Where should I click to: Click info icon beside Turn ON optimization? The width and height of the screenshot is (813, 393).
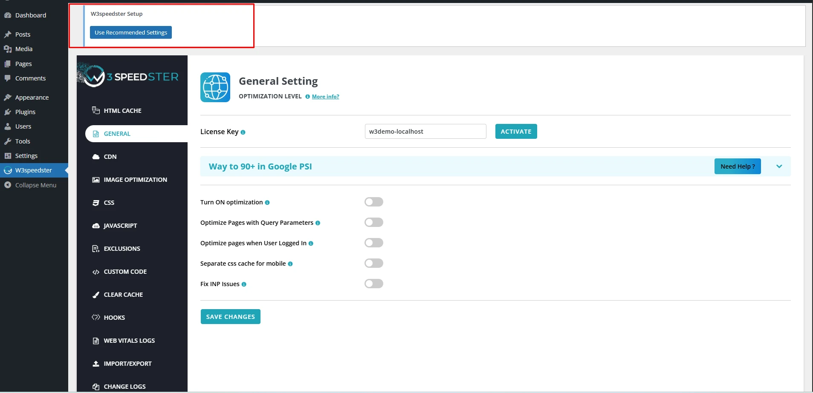(267, 203)
